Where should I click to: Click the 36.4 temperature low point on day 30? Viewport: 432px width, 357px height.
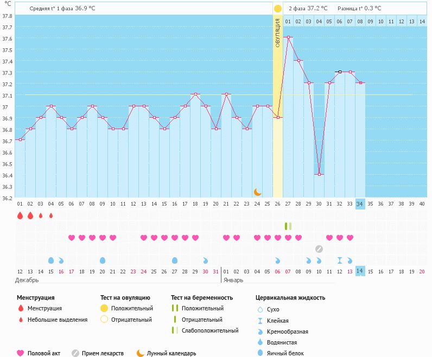pyautogui.click(x=319, y=174)
